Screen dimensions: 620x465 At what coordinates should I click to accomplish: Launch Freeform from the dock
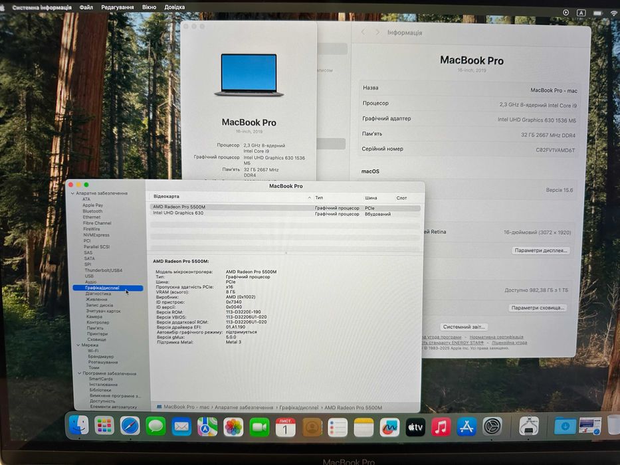[x=389, y=427]
